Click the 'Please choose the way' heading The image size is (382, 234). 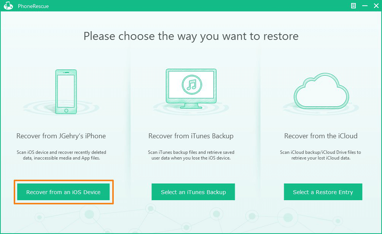point(191,36)
